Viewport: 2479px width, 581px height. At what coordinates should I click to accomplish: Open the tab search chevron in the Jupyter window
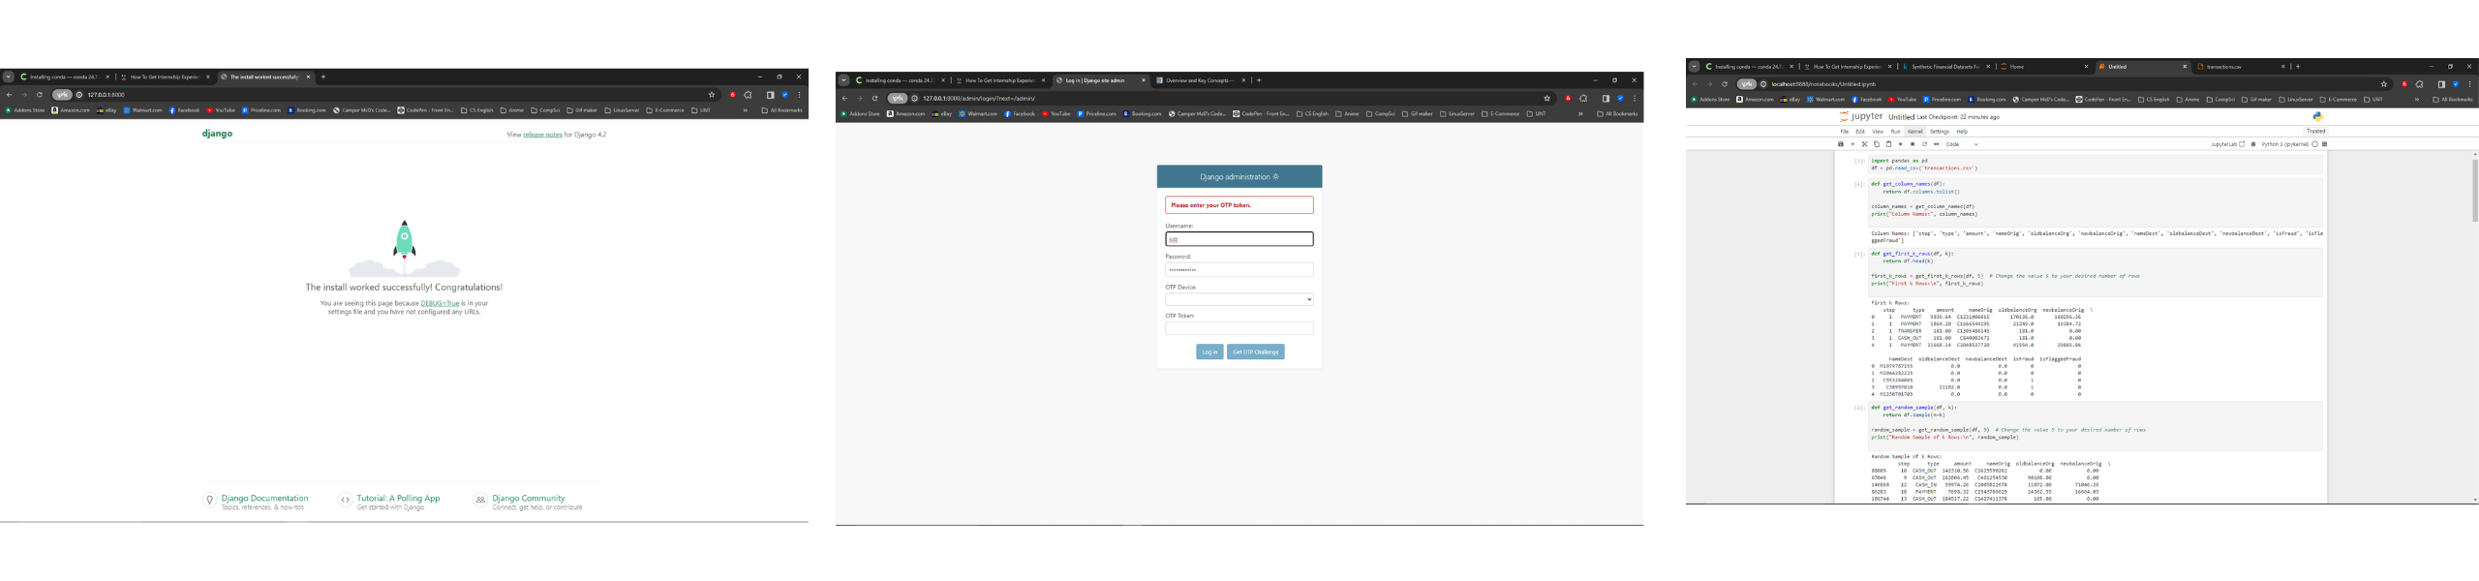click(x=1694, y=67)
